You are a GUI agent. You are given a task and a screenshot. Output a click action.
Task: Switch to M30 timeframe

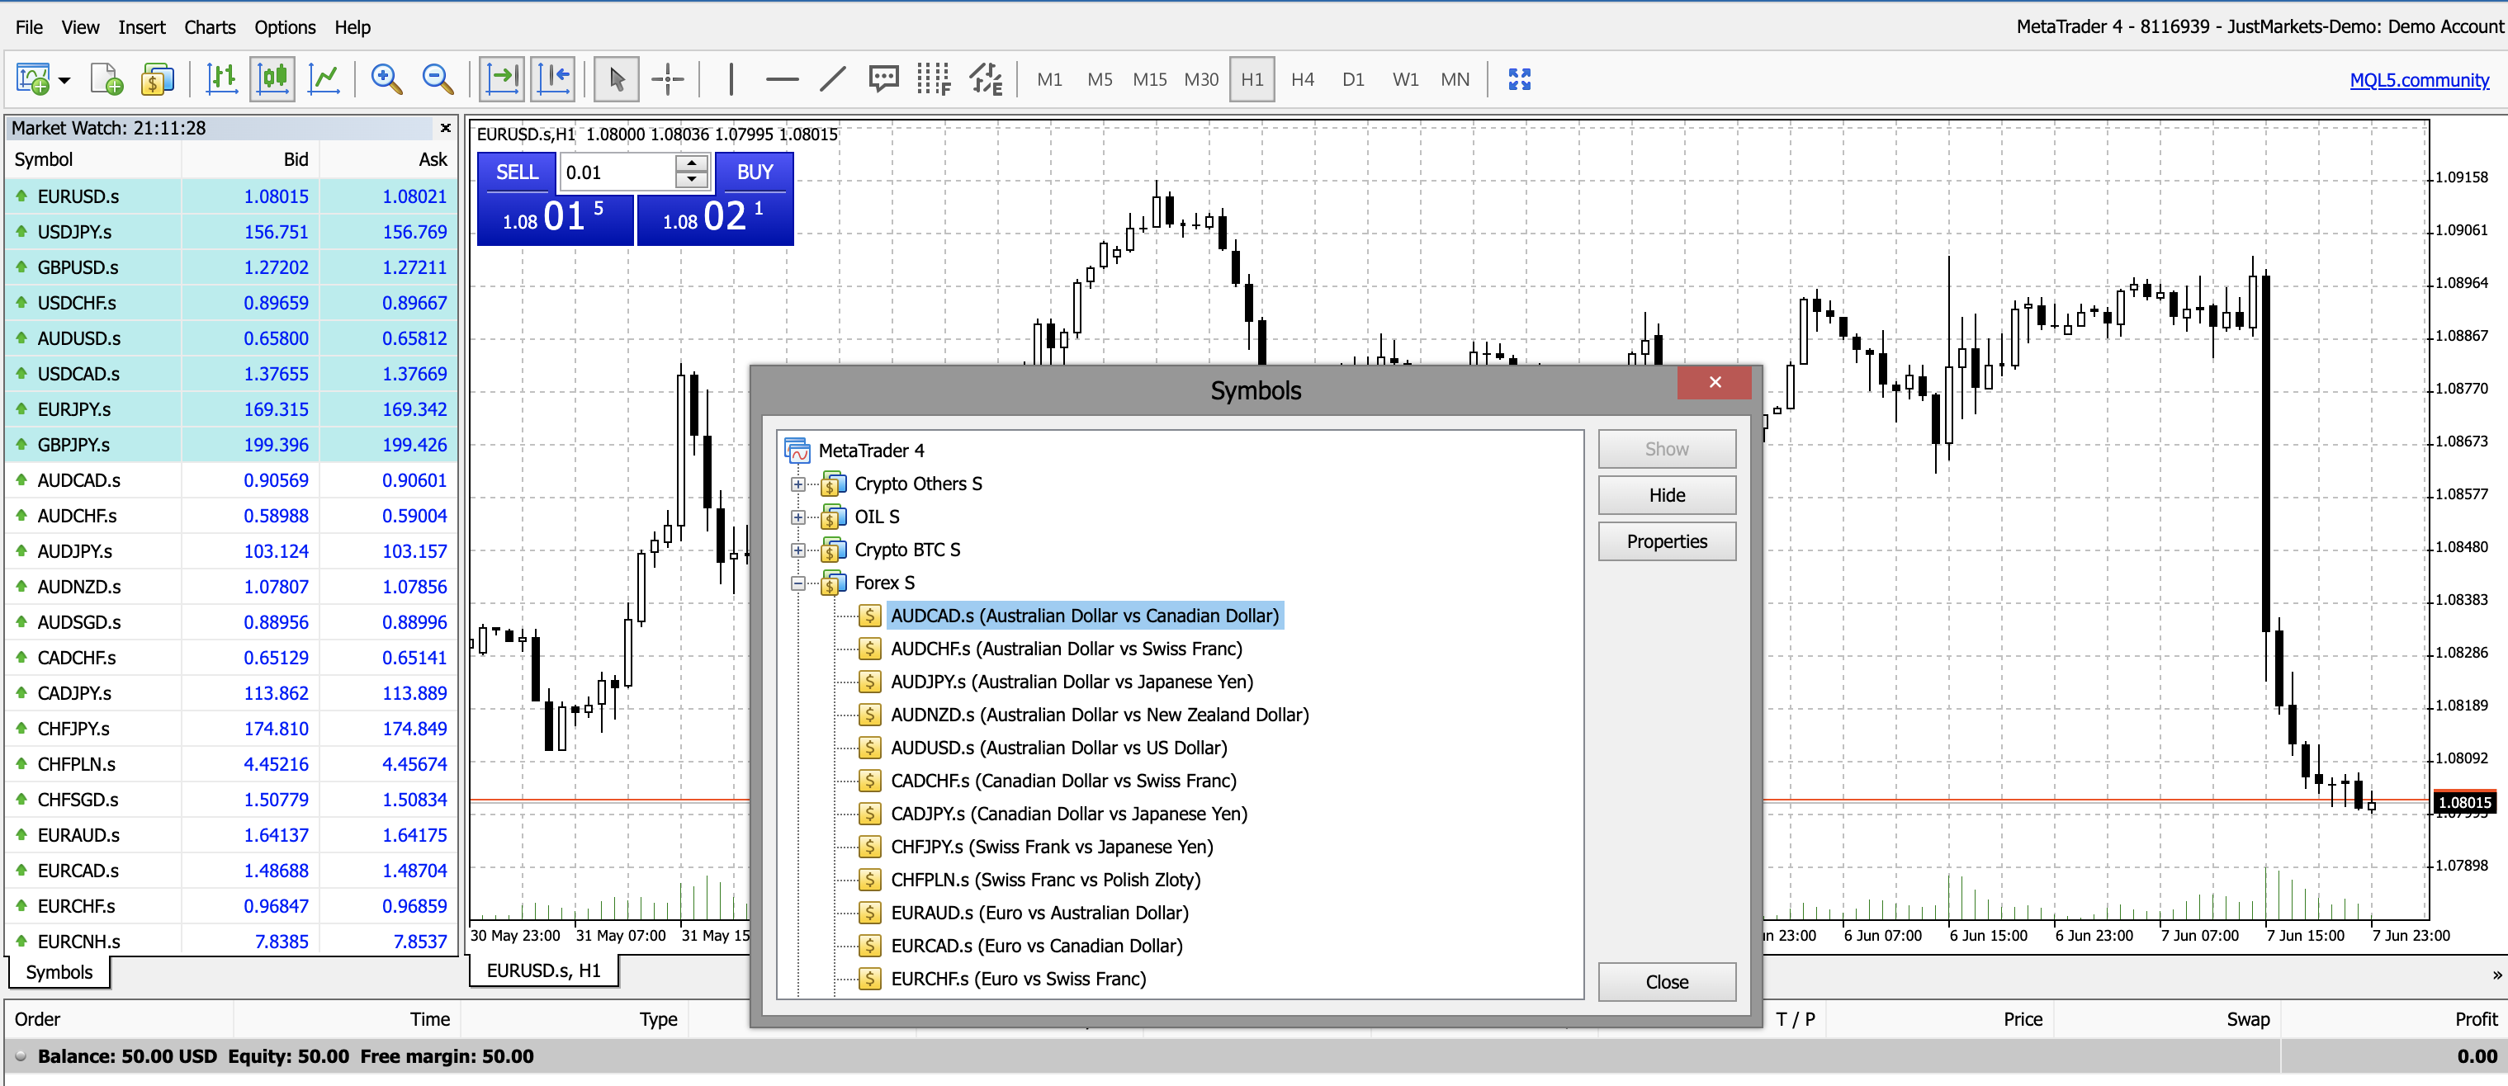coord(1201,80)
